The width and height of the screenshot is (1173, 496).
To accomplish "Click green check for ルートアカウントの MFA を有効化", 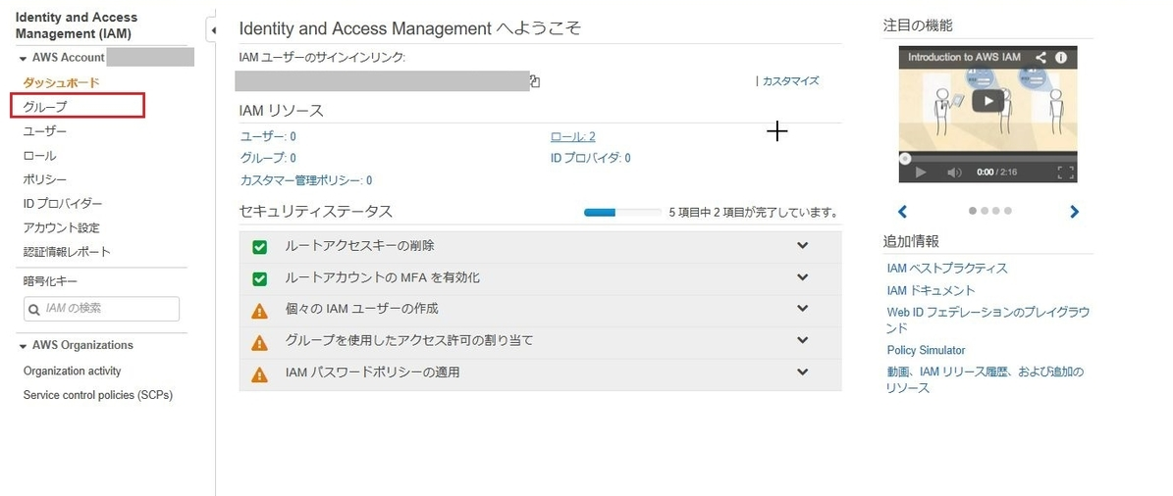I will (259, 279).
